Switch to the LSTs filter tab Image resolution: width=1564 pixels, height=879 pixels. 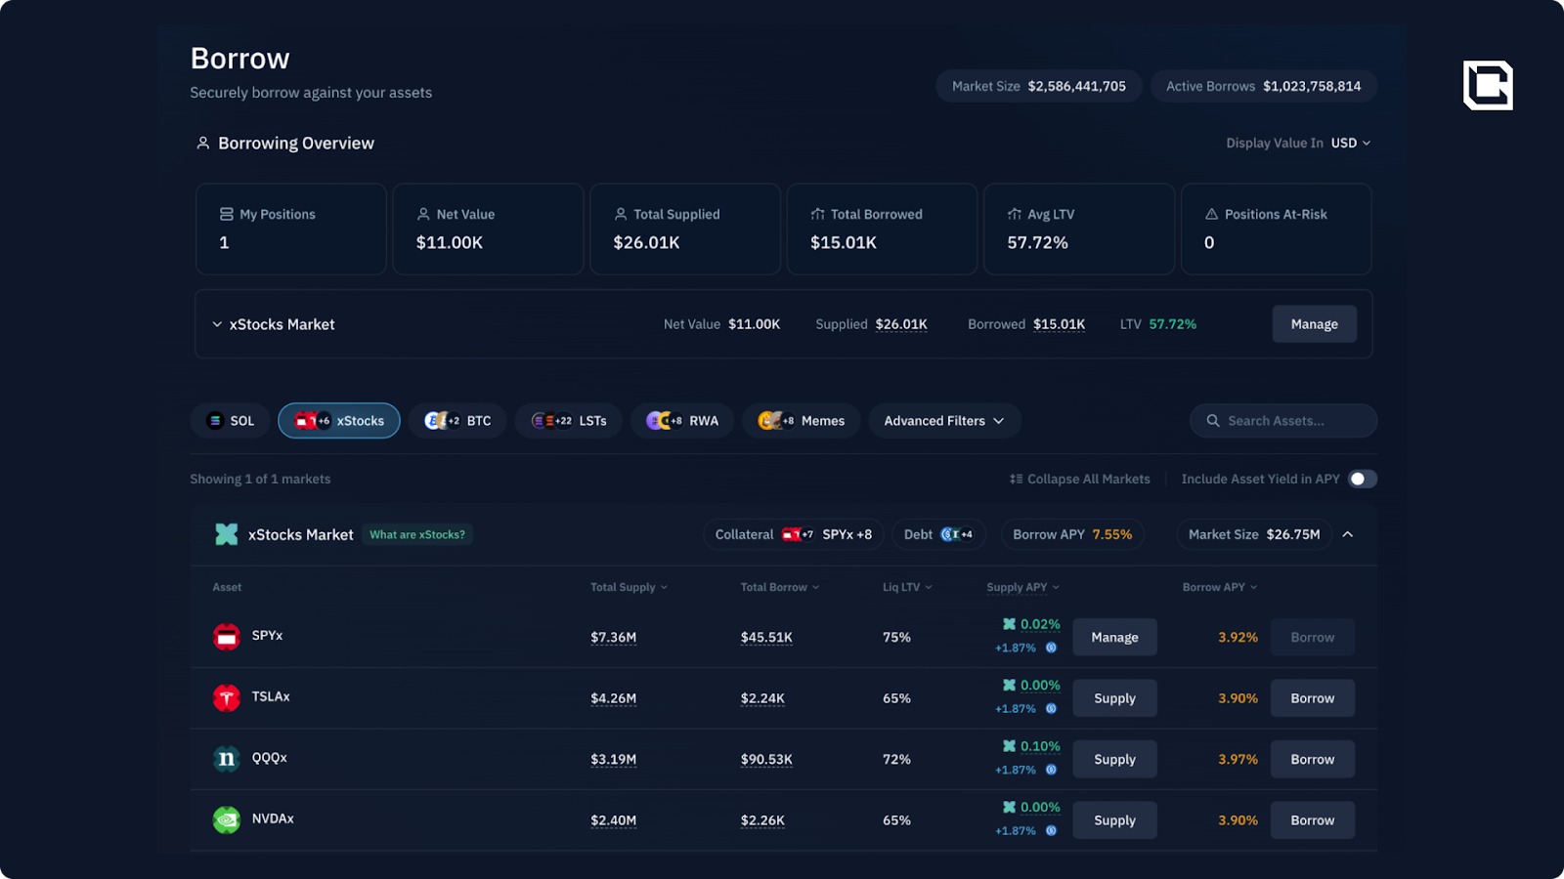(x=569, y=421)
